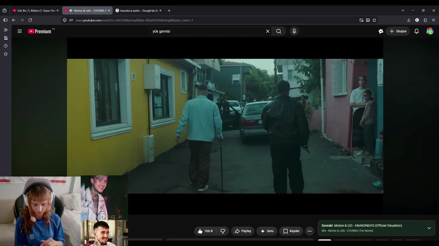
Task: Start voice search with the microphone
Action: (x=294, y=31)
